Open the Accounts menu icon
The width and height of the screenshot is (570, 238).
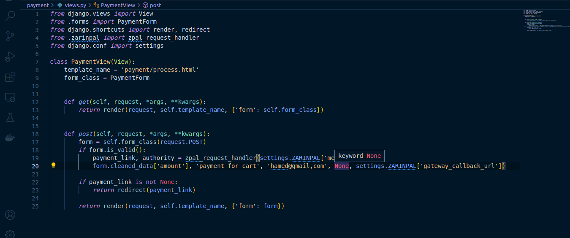click(10, 214)
